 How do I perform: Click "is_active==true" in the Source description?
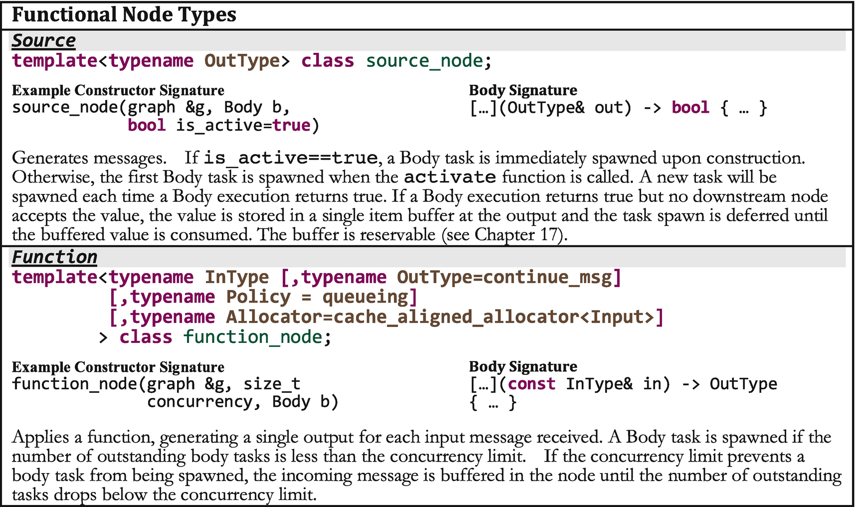(291, 158)
